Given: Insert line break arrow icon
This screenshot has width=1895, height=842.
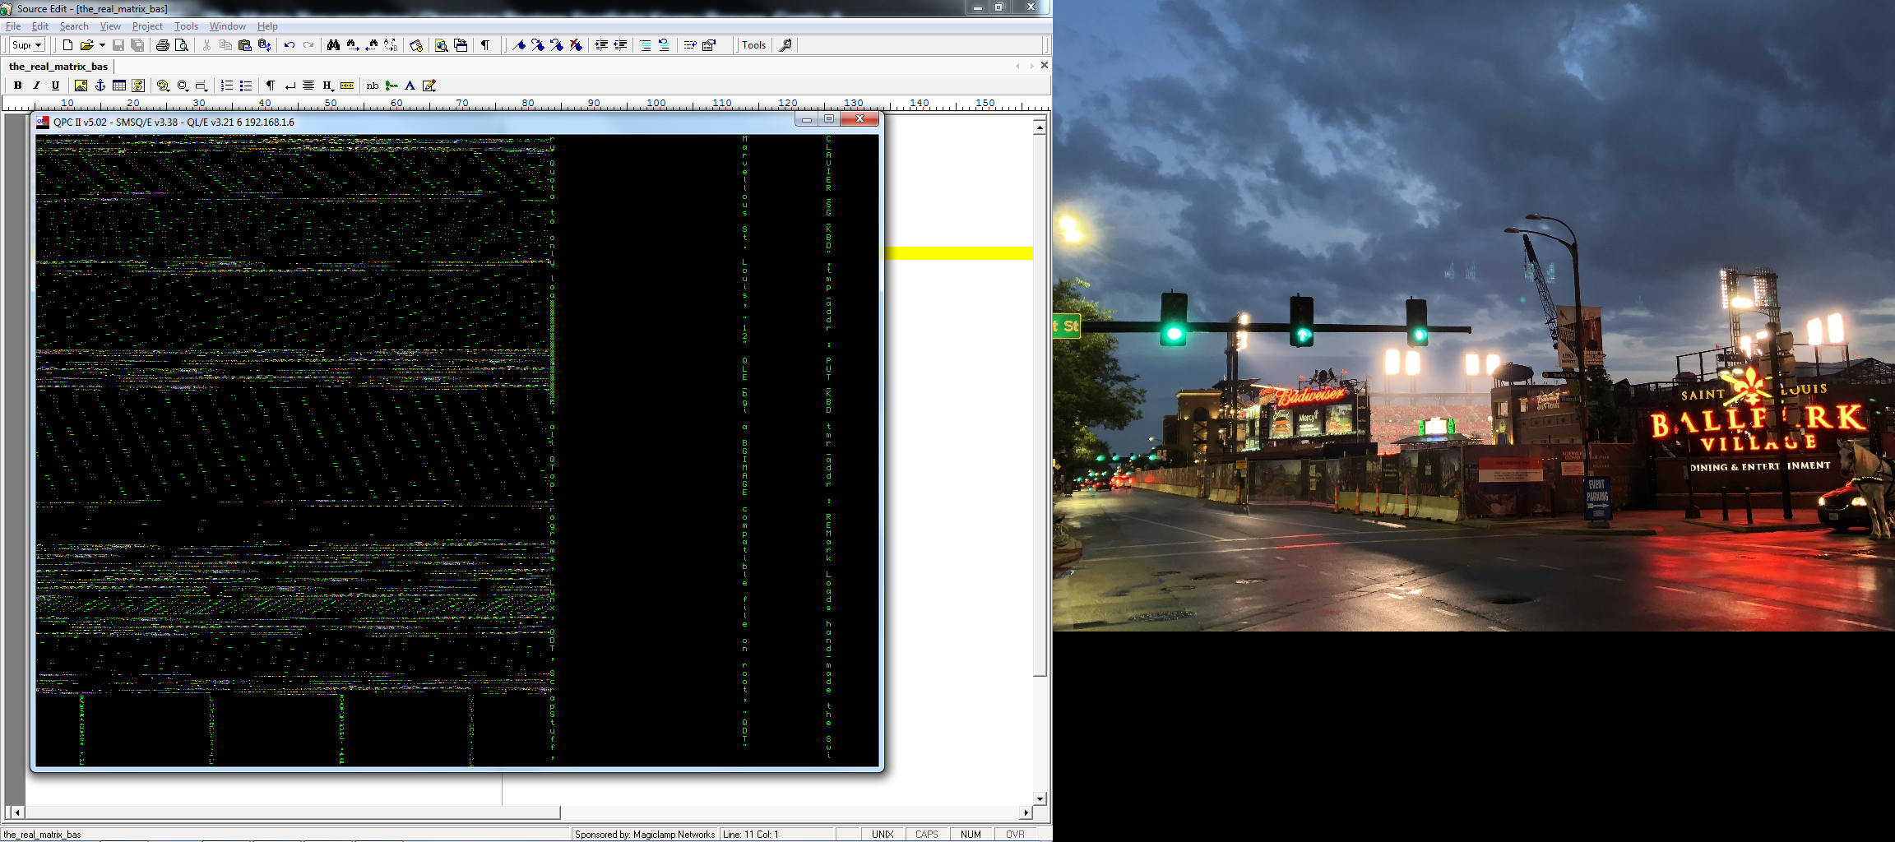Looking at the screenshot, I should (x=290, y=86).
